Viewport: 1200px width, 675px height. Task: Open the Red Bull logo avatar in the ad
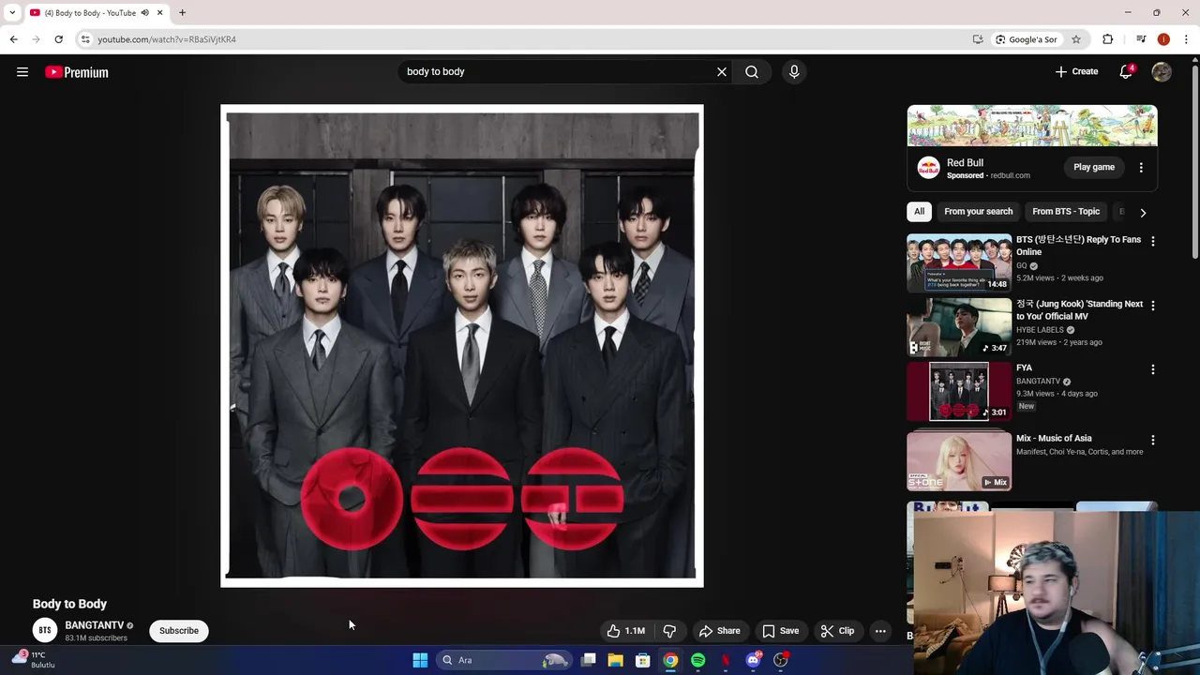click(928, 169)
